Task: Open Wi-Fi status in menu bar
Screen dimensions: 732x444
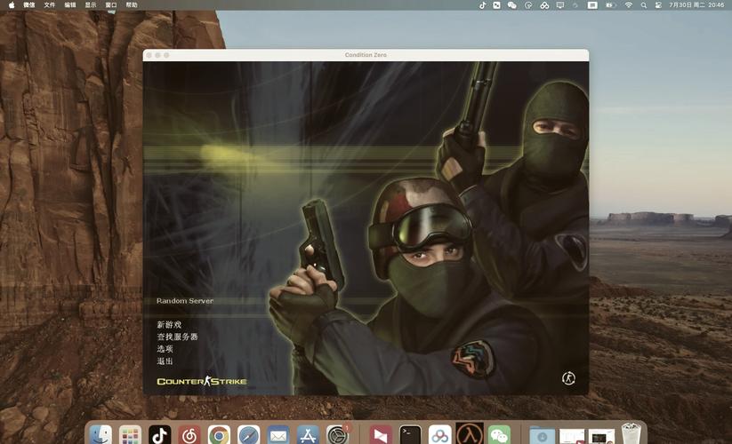Action: tap(629, 5)
